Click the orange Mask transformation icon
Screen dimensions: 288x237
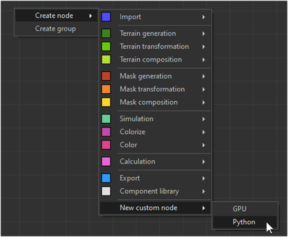coord(106,89)
